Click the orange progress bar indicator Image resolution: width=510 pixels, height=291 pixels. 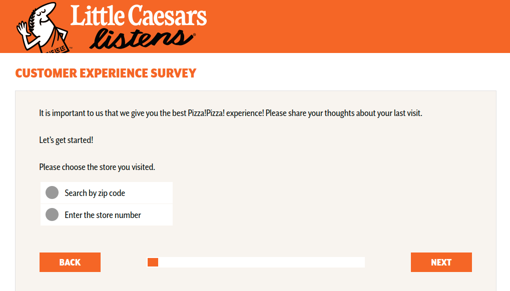click(153, 262)
